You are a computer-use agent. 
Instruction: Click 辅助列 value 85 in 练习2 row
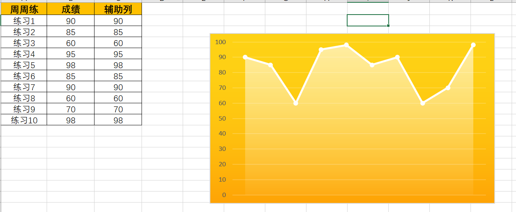pos(118,32)
